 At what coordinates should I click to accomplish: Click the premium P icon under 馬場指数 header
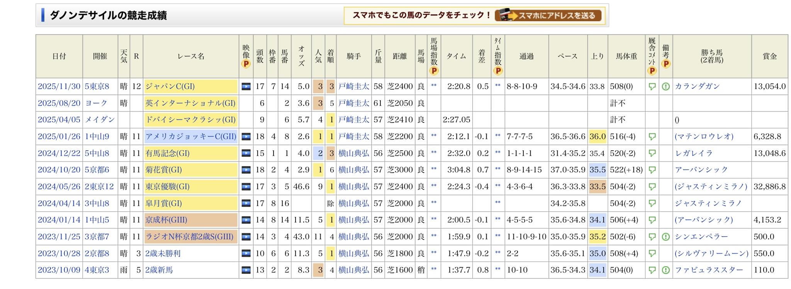click(x=434, y=71)
